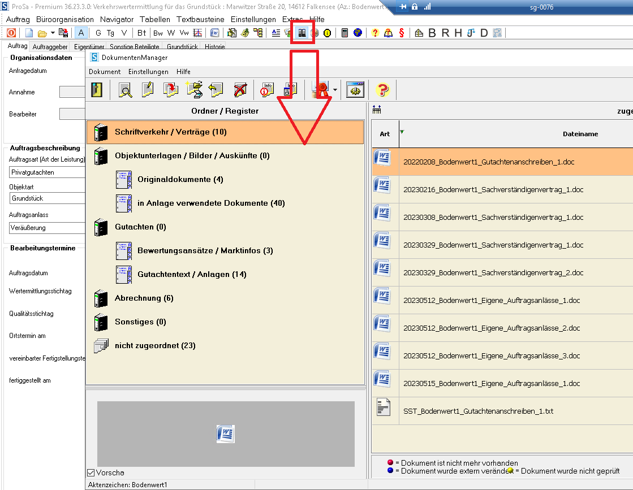The width and height of the screenshot is (633, 490).
Task: Open an order with the folder icon
Action: (42, 33)
